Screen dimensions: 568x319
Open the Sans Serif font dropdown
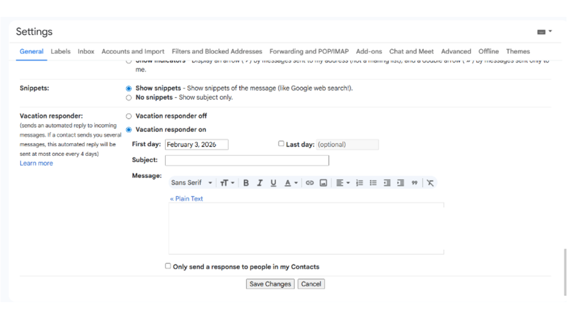tap(192, 183)
